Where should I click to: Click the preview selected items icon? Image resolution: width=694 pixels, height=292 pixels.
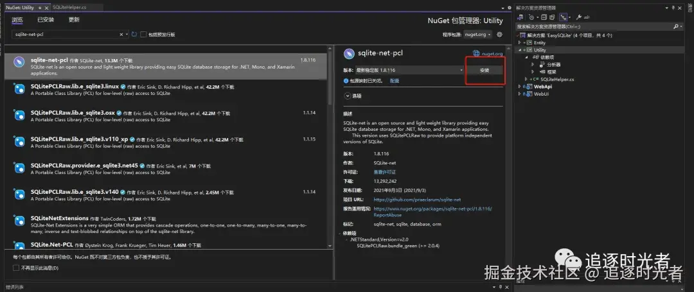(x=587, y=17)
